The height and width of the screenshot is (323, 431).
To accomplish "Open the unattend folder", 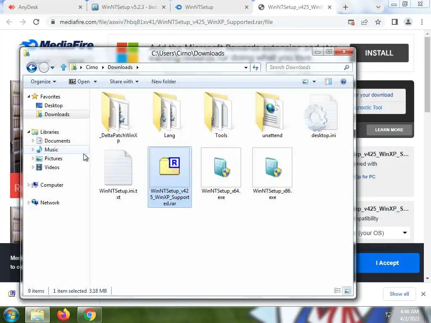I will point(272,115).
